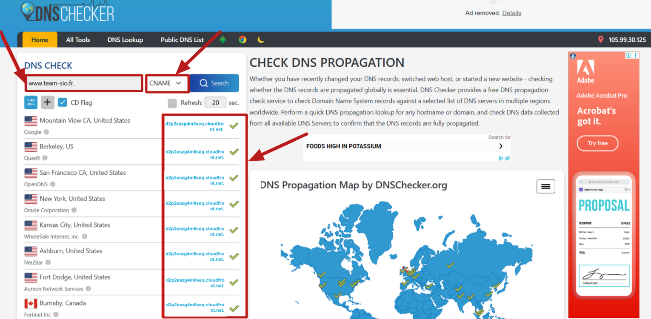Show info for Aureon Network Services

[x=88, y=288]
